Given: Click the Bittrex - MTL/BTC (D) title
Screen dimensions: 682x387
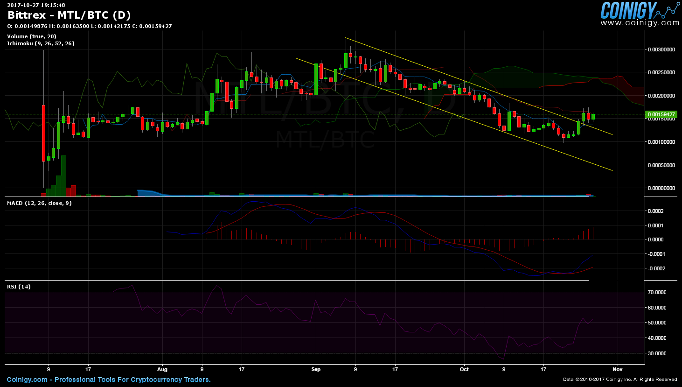Looking at the screenshot, I should click(x=69, y=15).
